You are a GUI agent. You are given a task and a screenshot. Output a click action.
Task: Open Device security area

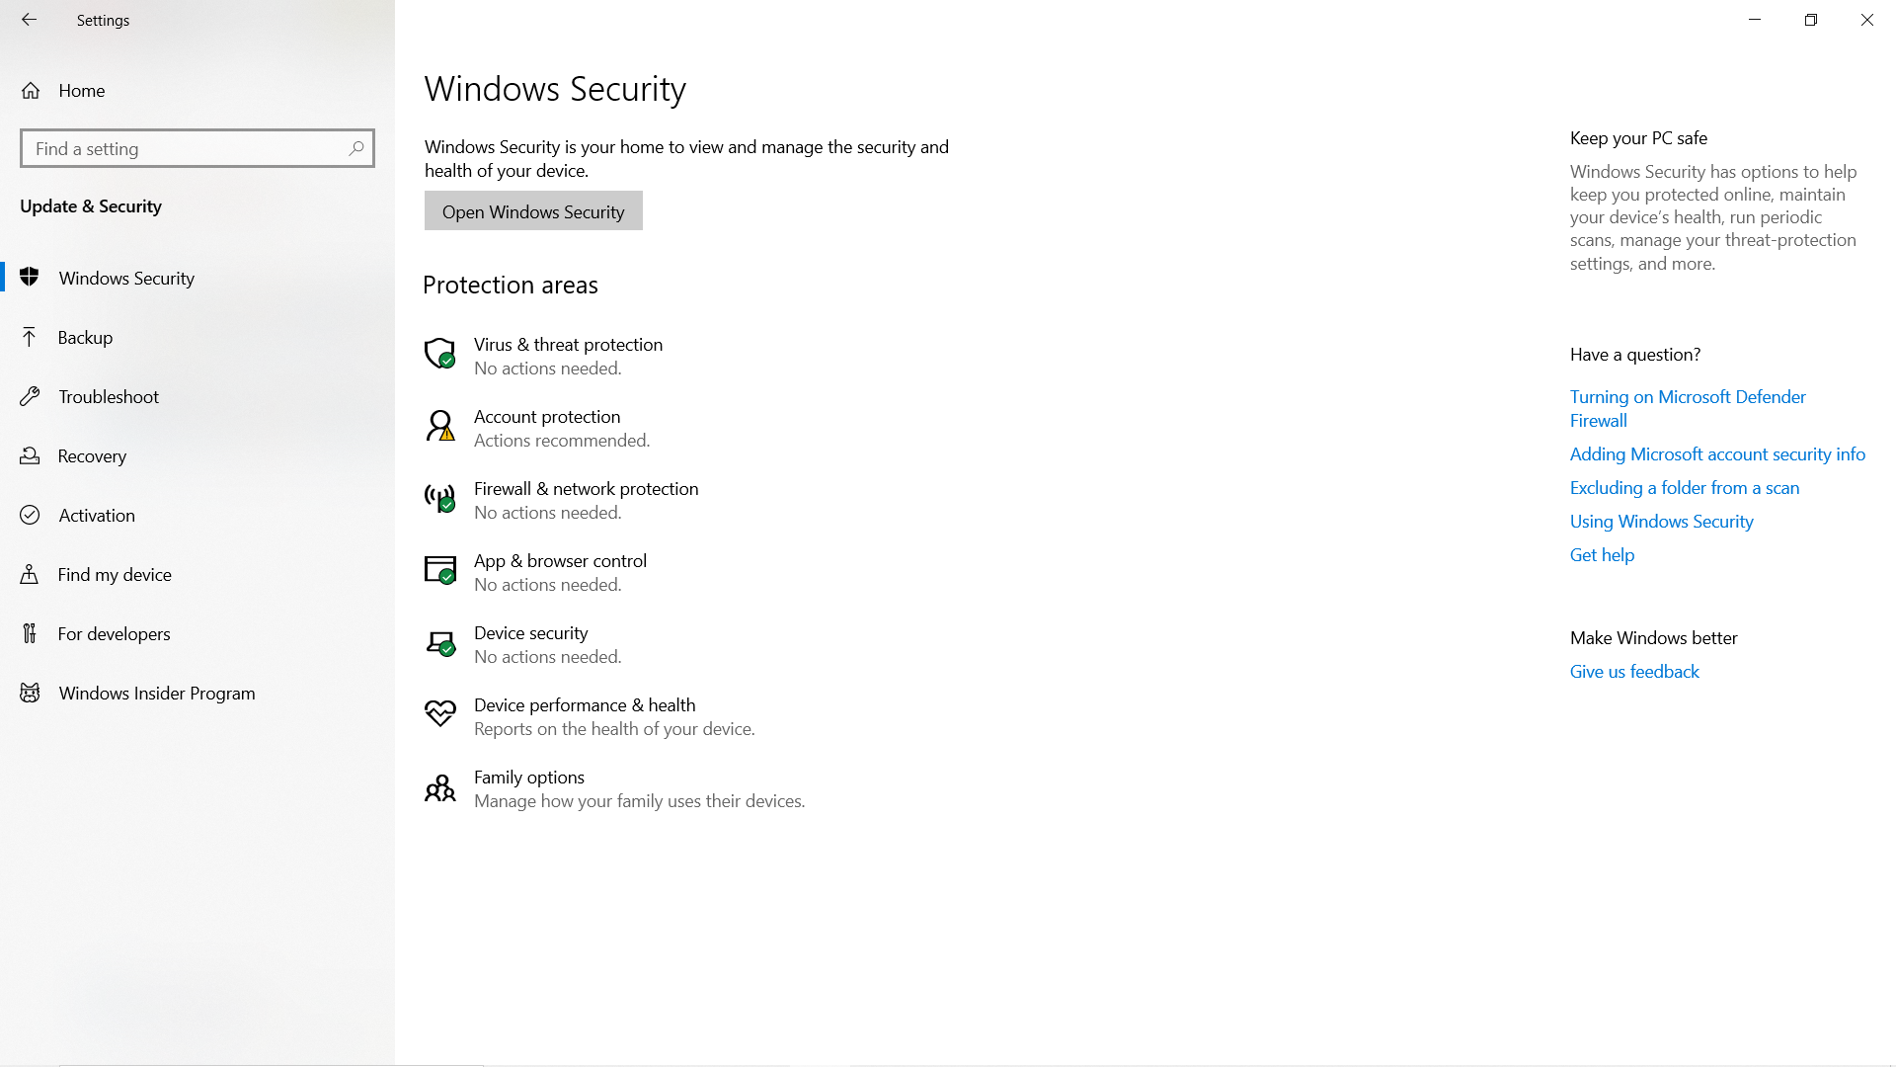point(523,644)
